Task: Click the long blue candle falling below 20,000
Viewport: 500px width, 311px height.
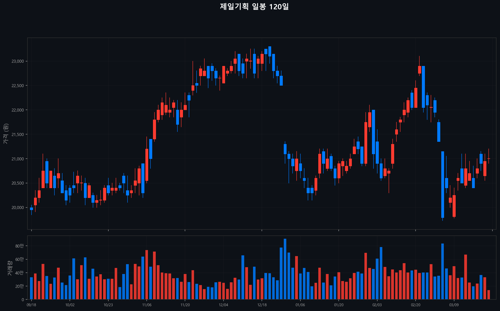Action: click(443, 184)
